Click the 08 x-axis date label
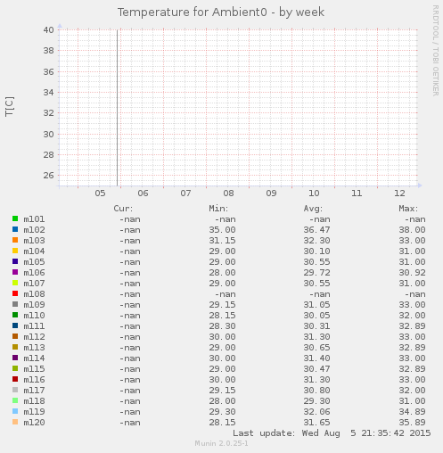443x453 pixels. [228, 194]
